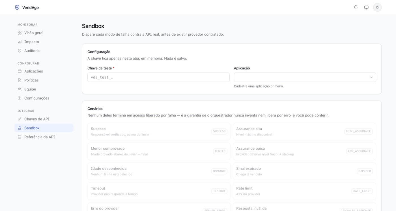Click the Auditoria shield icon

[20, 51]
